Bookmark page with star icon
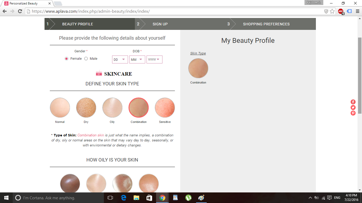The image size is (362, 203). coord(332,11)
